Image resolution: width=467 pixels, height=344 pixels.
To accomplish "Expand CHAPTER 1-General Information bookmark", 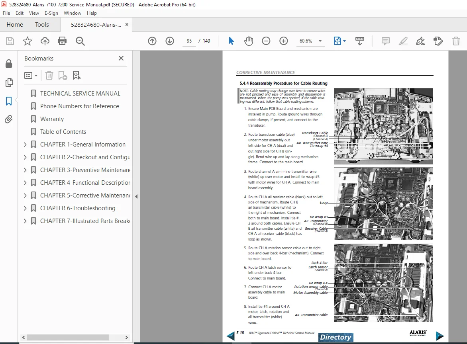I will (25, 145).
